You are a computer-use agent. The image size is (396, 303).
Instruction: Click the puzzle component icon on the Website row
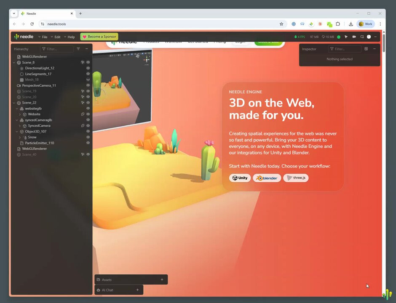pyautogui.click(x=83, y=114)
